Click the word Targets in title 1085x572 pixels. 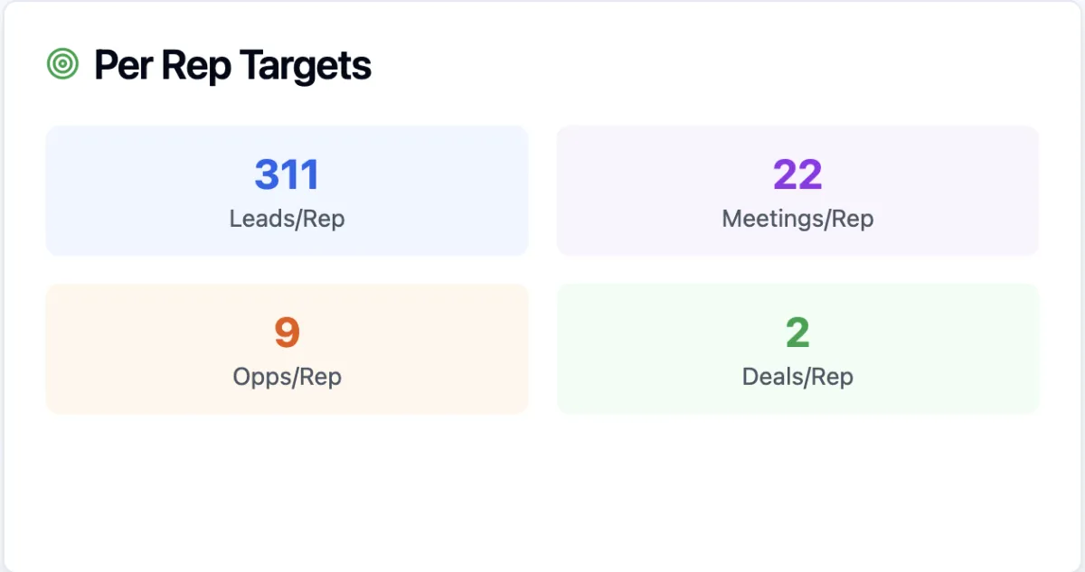pyautogui.click(x=305, y=66)
